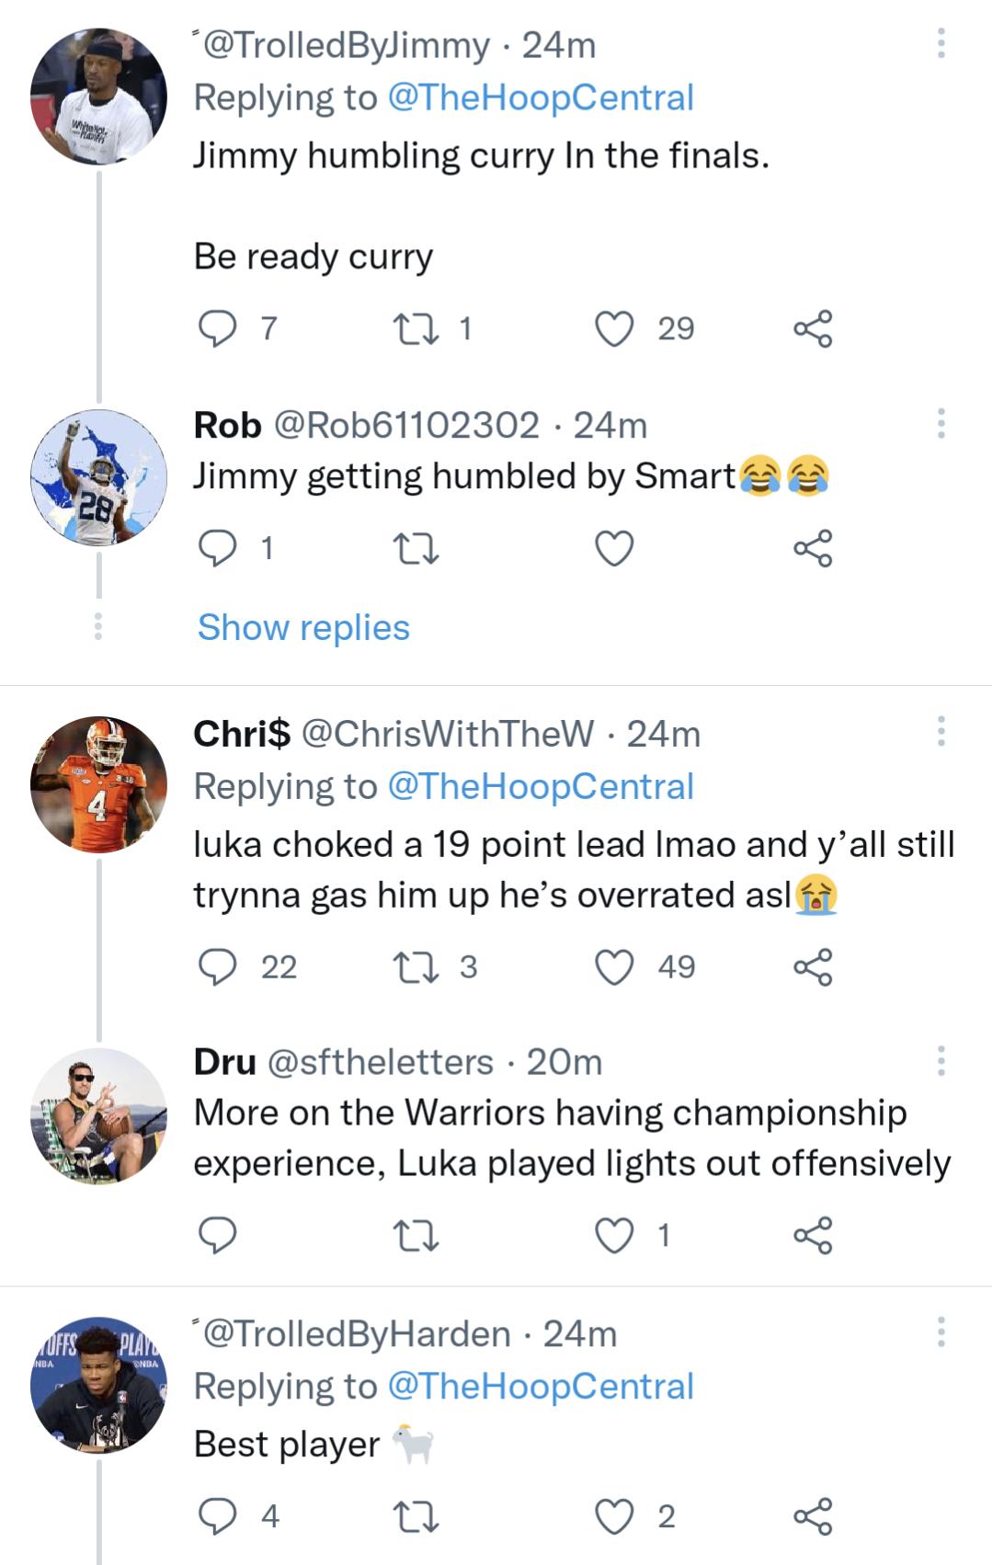The height and width of the screenshot is (1565, 992).
Task: Open more options on @TrolledByHarden tweet
Action: 941,1332
